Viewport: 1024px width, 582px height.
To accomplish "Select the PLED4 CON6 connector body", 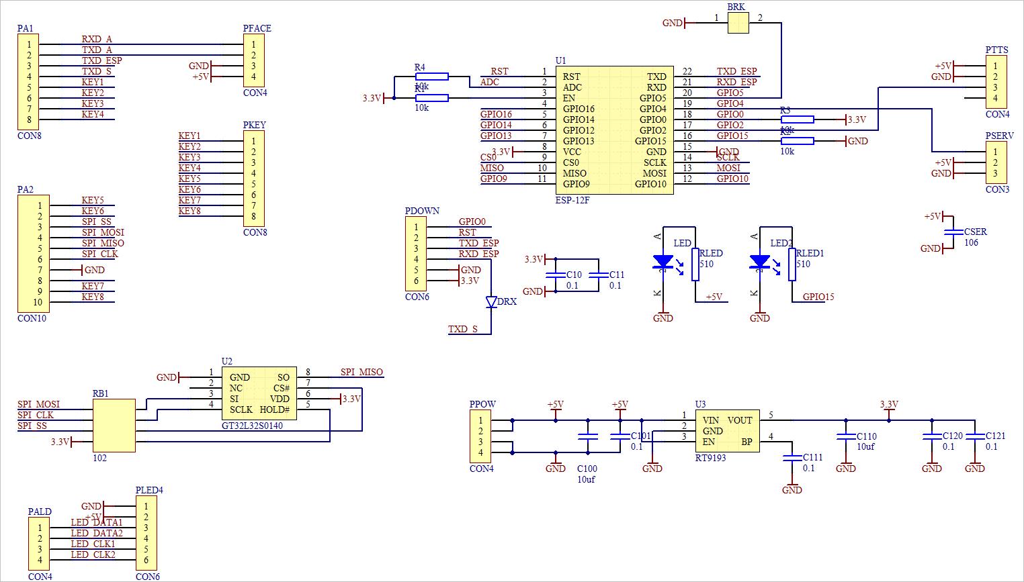I will (x=146, y=533).
